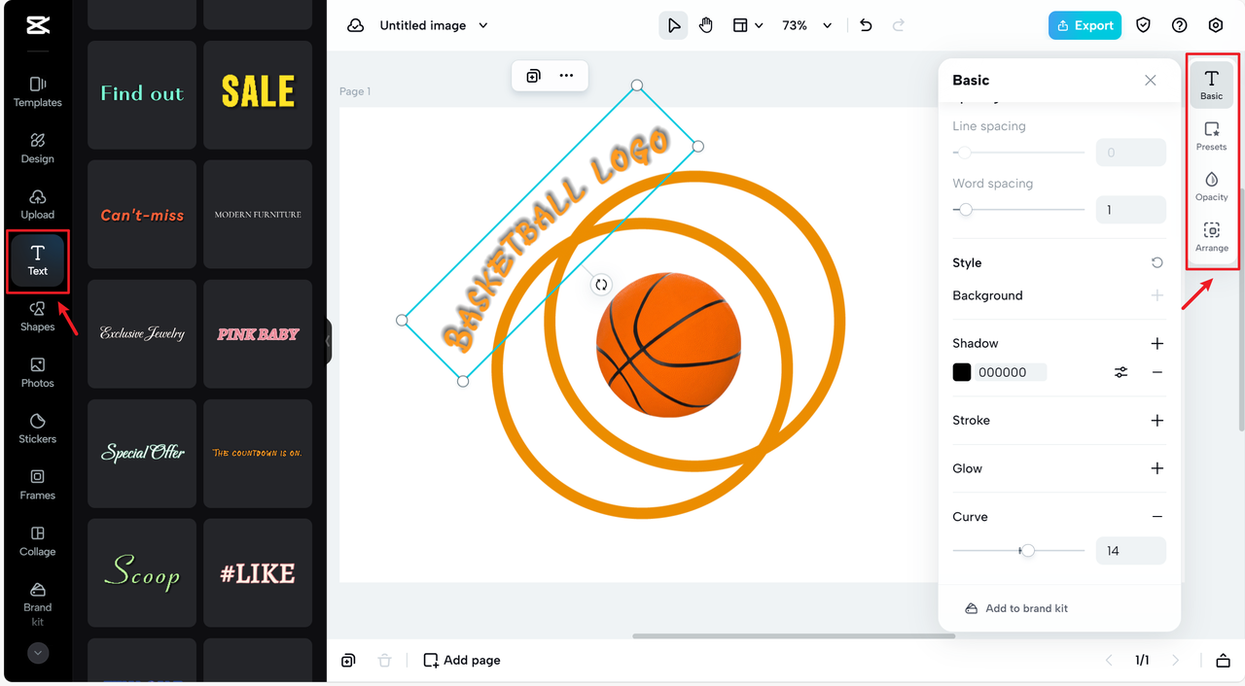
Task: Open the Untitled image name dropdown
Action: [433, 25]
